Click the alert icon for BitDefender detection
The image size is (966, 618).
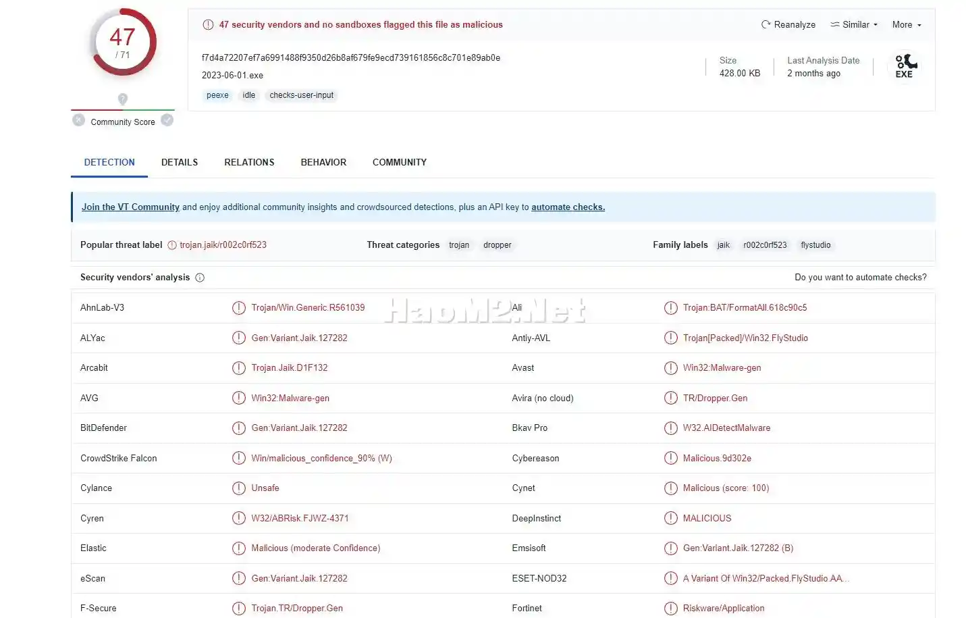pos(239,428)
